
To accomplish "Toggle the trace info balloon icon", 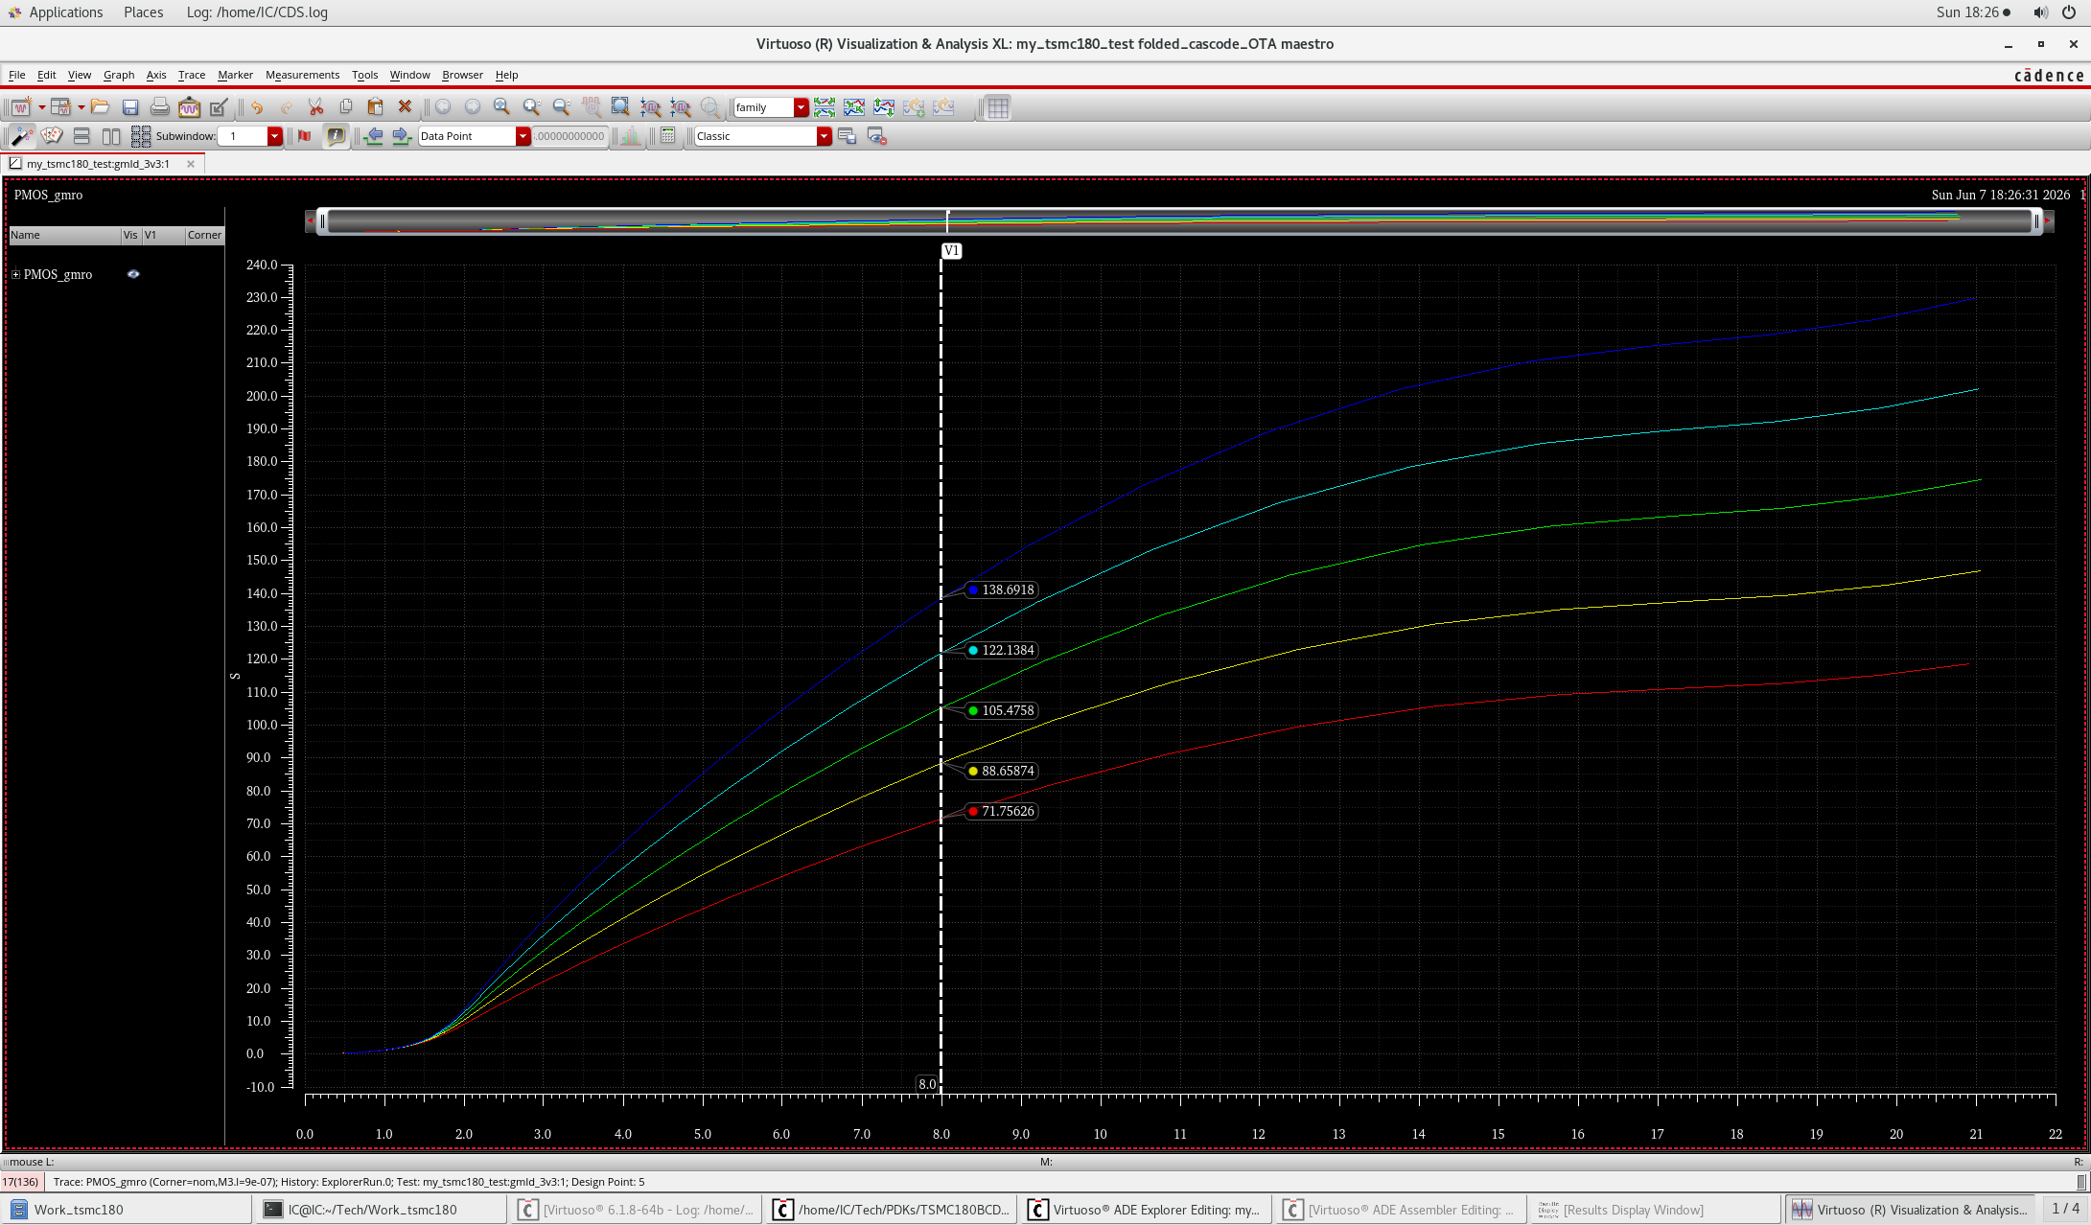I will pos(336,136).
